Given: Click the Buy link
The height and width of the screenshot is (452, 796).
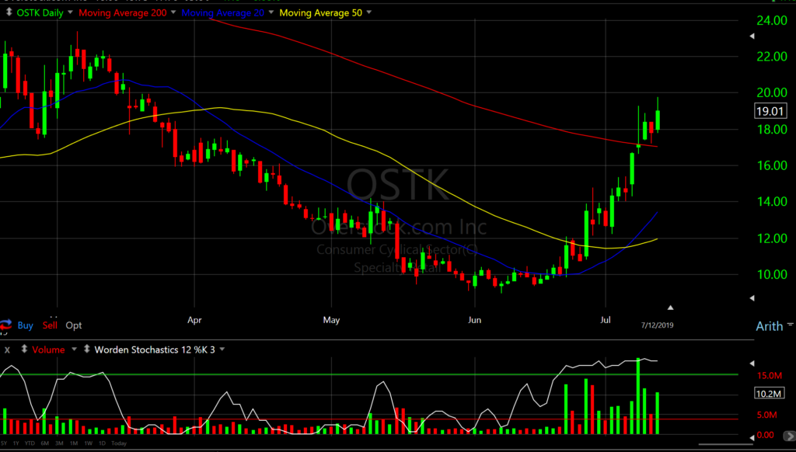Looking at the screenshot, I should pos(26,325).
